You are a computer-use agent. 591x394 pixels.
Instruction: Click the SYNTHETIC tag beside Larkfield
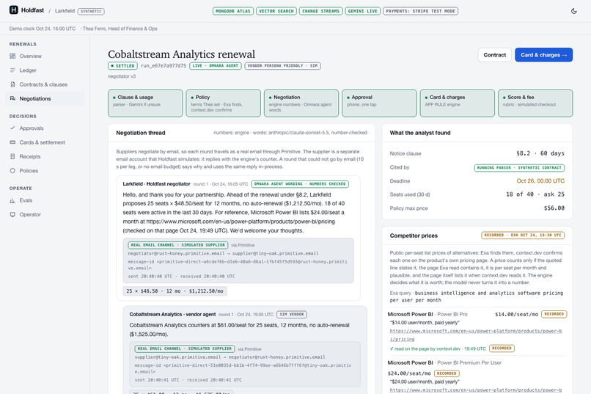[91, 11]
